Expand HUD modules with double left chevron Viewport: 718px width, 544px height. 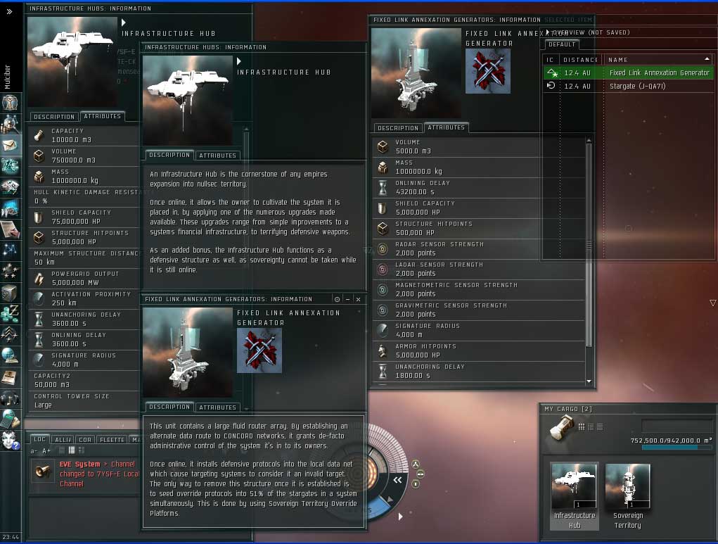coord(397,480)
